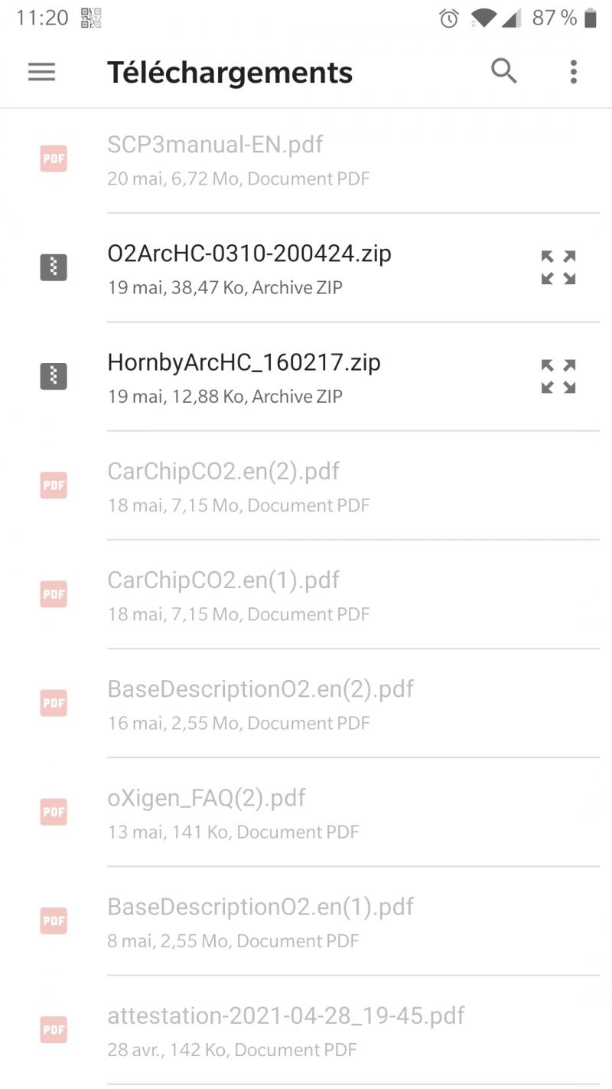Open the hamburger navigation menu

coord(42,72)
